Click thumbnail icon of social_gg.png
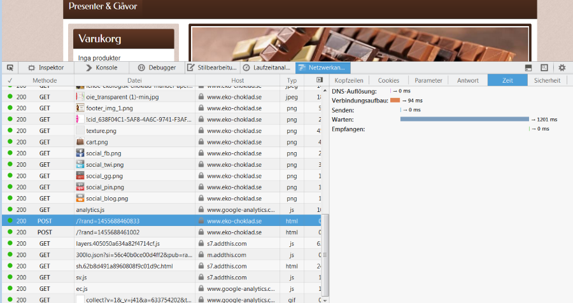This screenshot has height=303, width=573. pyautogui.click(x=80, y=176)
